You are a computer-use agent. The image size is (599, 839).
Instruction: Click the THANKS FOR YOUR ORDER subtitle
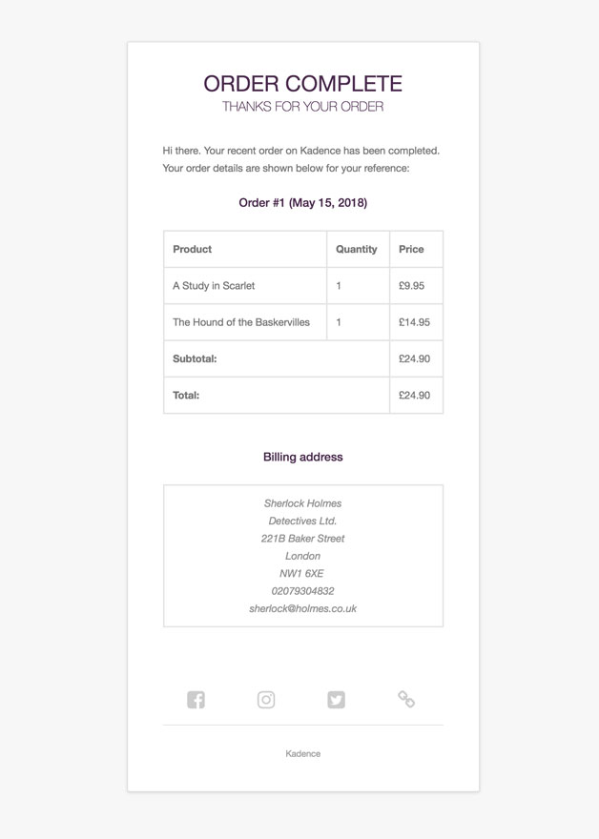[303, 107]
